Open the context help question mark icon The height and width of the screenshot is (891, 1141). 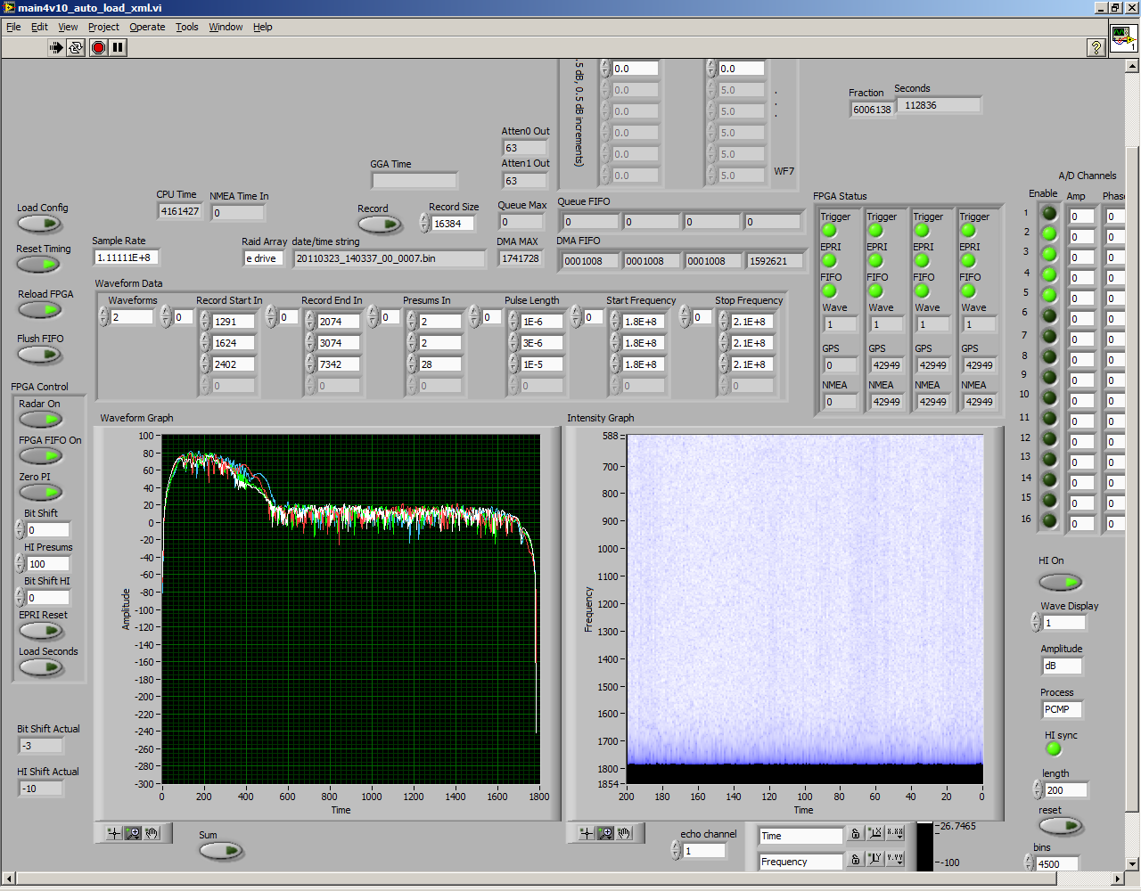(1096, 47)
